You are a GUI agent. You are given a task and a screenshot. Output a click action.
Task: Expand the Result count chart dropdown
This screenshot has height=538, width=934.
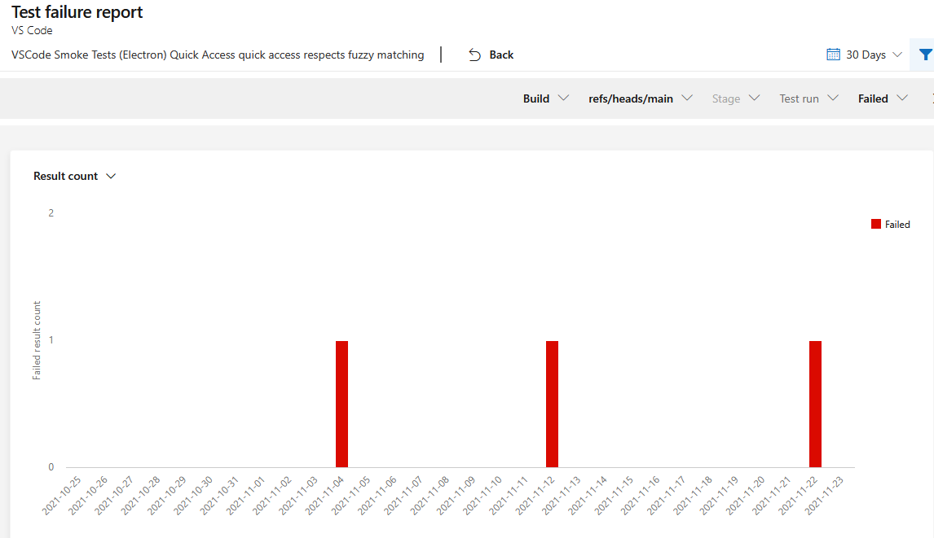pyautogui.click(x=74, y=176)
